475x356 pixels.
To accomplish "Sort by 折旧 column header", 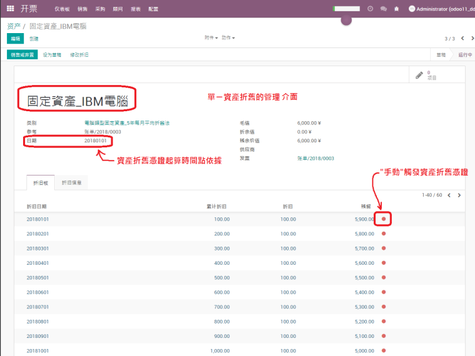I will [287, 207].
